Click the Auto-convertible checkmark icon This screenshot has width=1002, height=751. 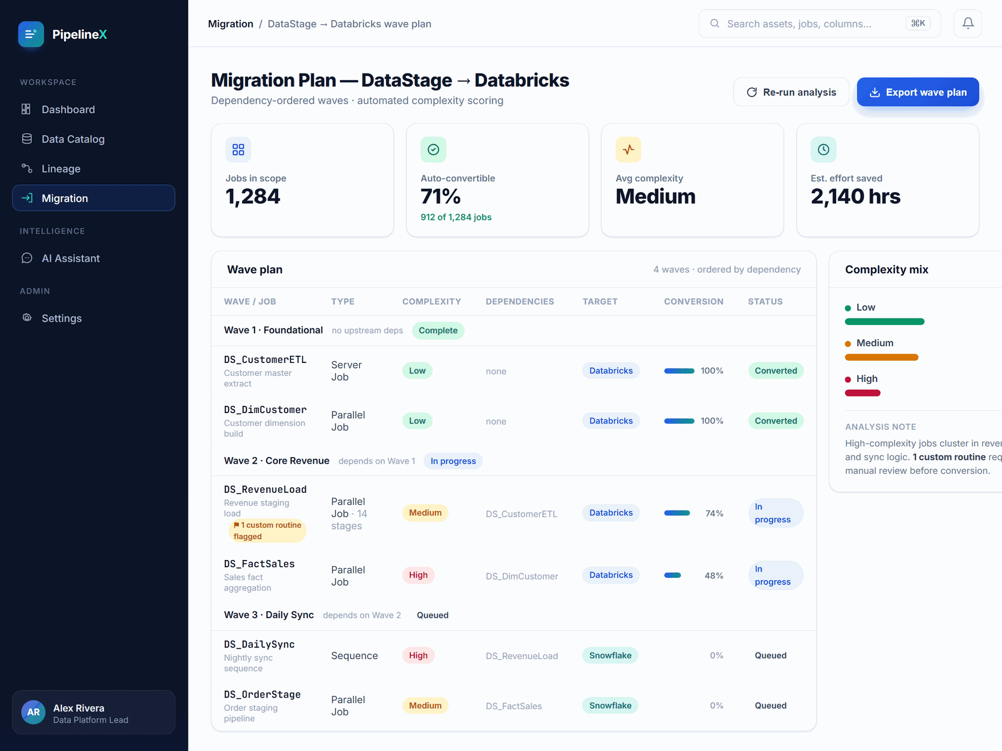point(433,149)
